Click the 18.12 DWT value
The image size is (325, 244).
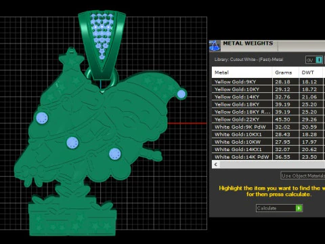pos(309,82)
